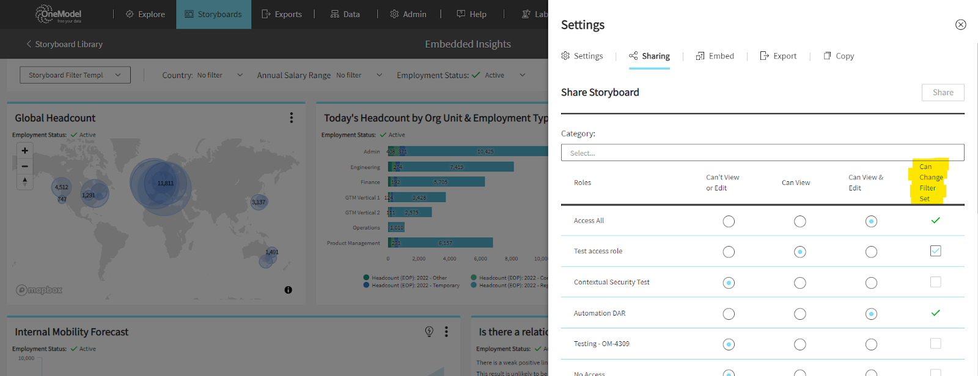978x376 pixels.
Task: Close the Settings panel
Action: (x=961, y=24)
